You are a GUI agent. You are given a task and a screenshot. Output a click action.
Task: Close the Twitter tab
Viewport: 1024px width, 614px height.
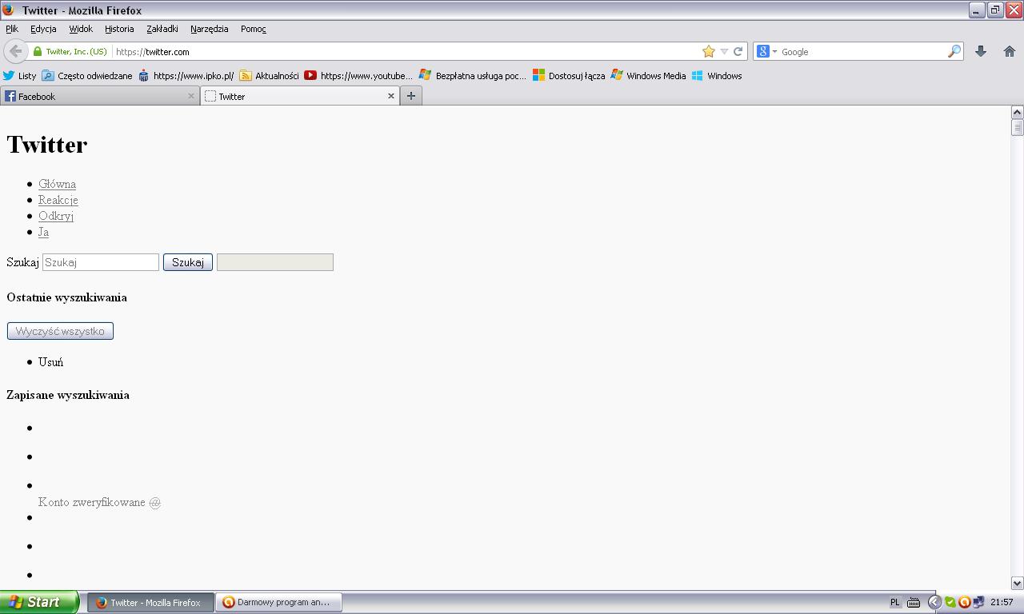[x=391, y=96]
